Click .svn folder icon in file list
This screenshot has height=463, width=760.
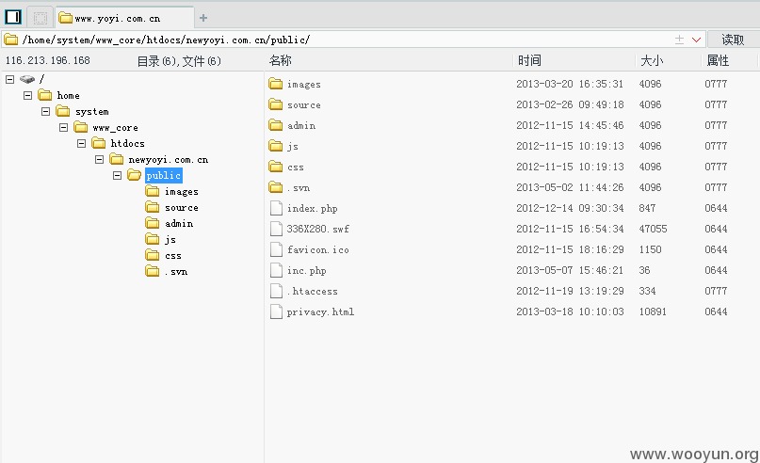(x=276, y=187)
